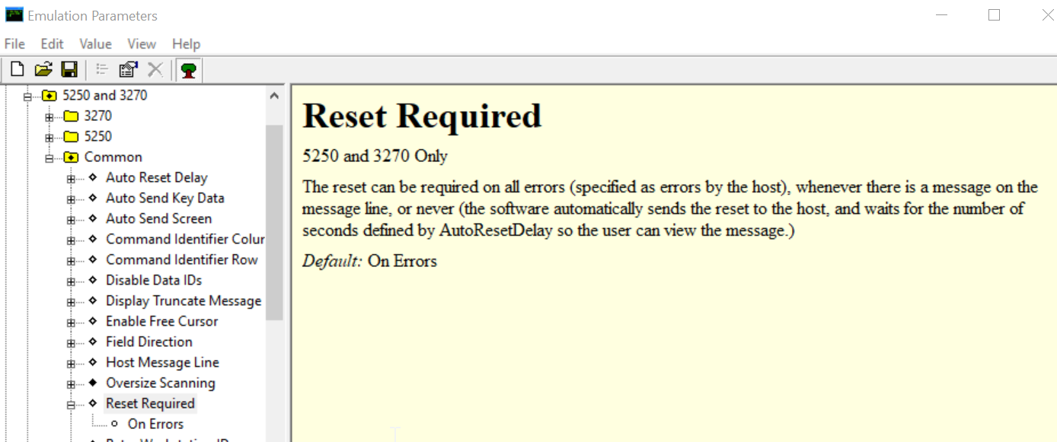The width and height of the screenshot is (1057, 442).
Task: Click the list view toolbar icon
Action: click(x=101, y=68)
